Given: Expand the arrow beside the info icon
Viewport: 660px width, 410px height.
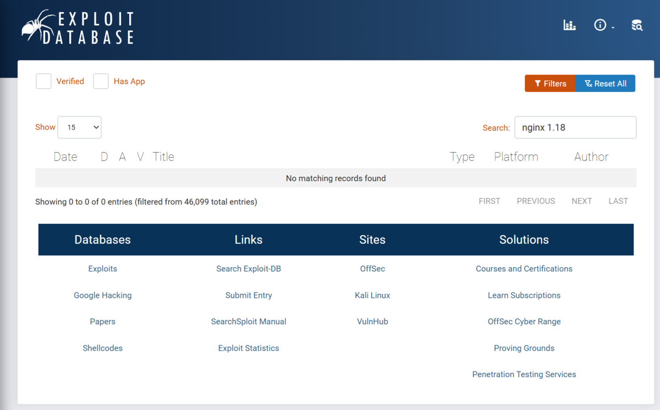Looking at the screenshot, I should click(613, 27).
